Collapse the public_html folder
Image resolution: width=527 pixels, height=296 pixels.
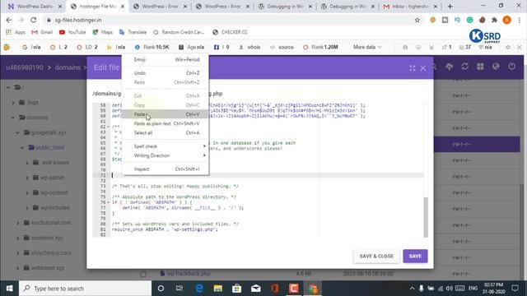point(22,148)
